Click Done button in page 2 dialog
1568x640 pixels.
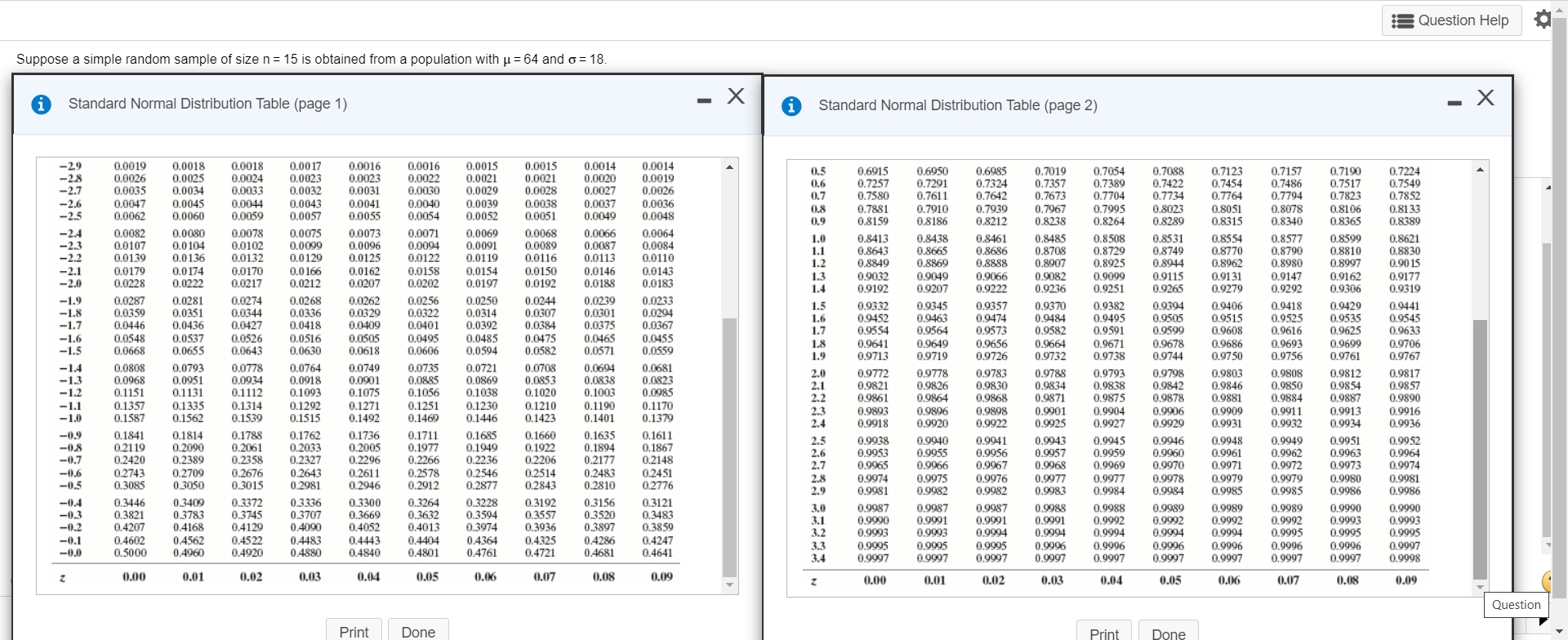tap(1169, 633)
